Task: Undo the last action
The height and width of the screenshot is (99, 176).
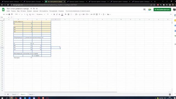Action: tap(4, 14)
